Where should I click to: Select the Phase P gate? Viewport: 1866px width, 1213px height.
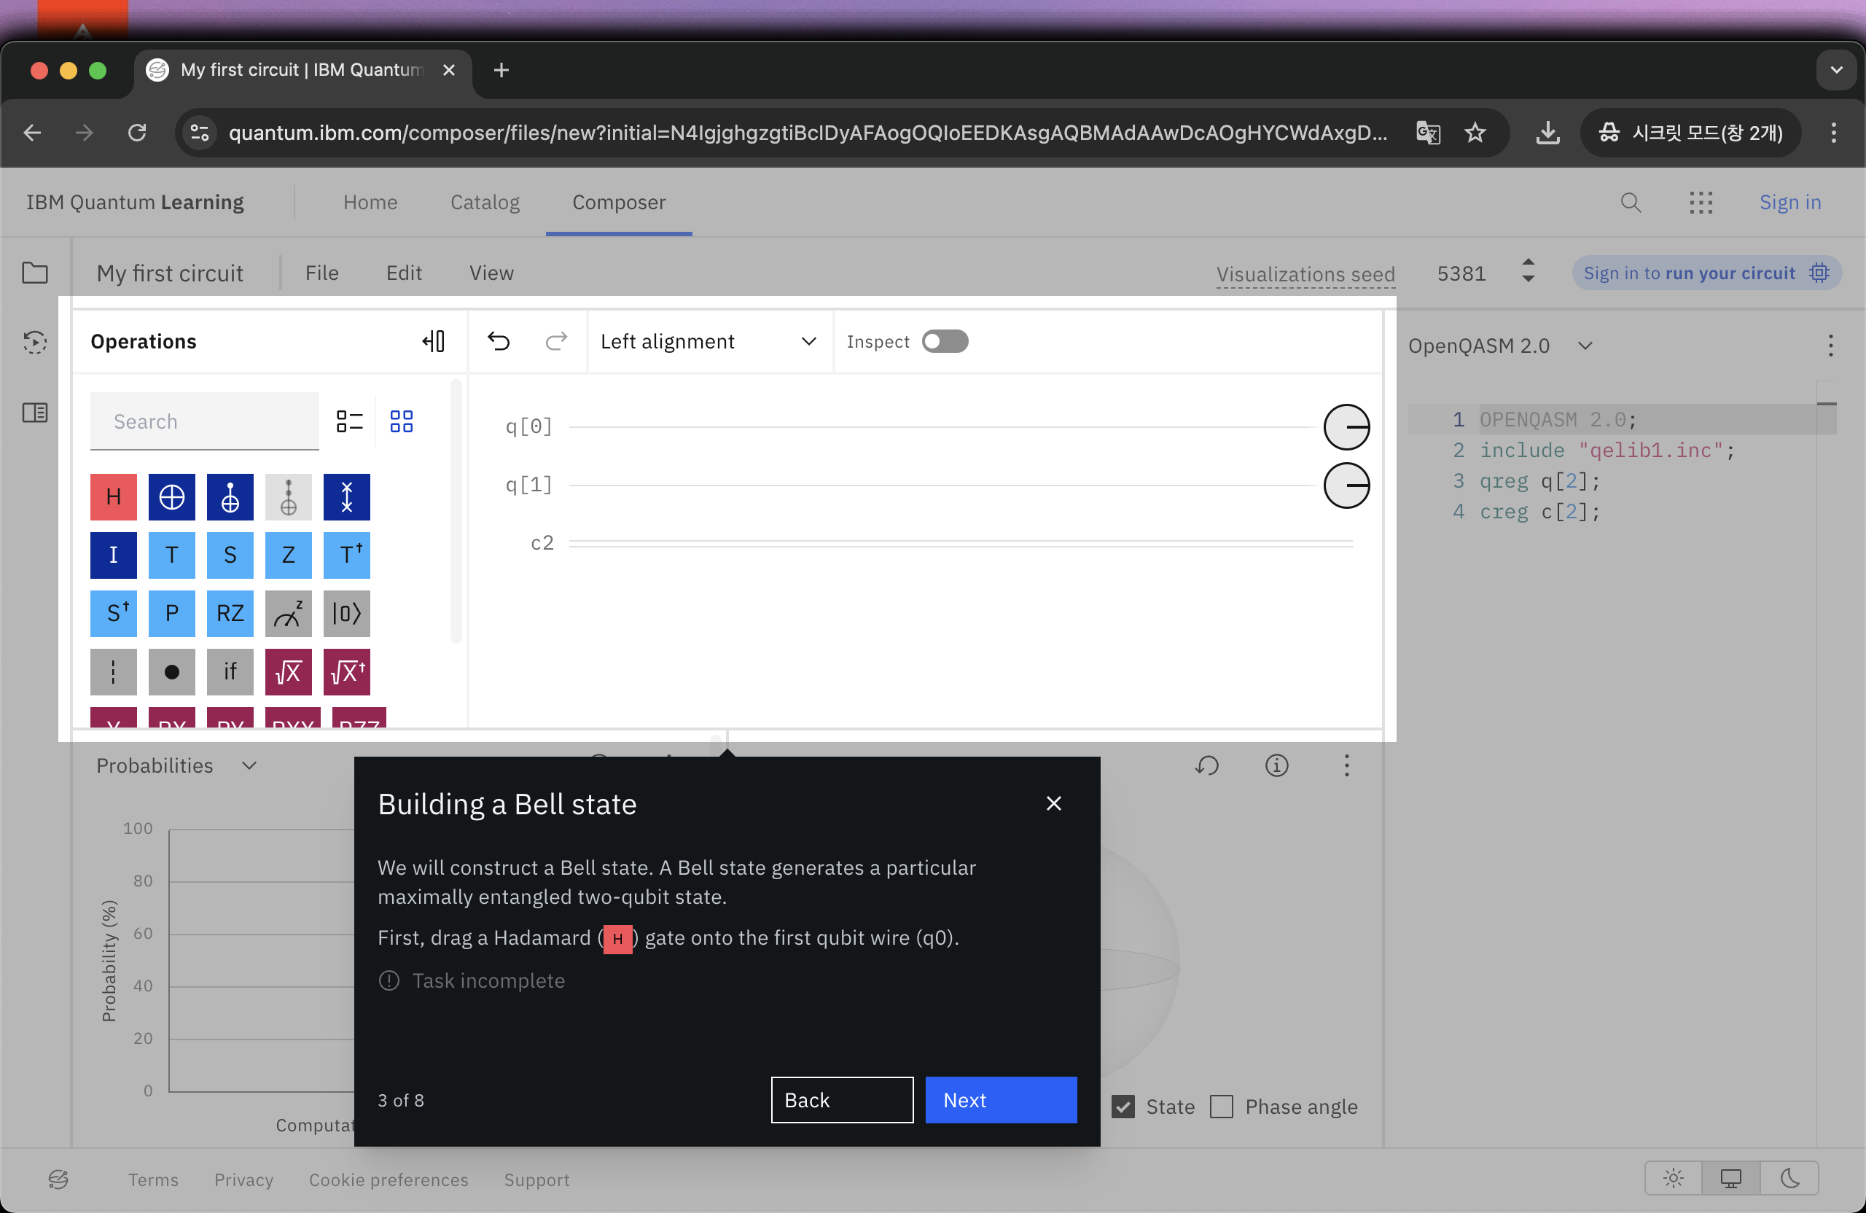[x=172, y=613]
